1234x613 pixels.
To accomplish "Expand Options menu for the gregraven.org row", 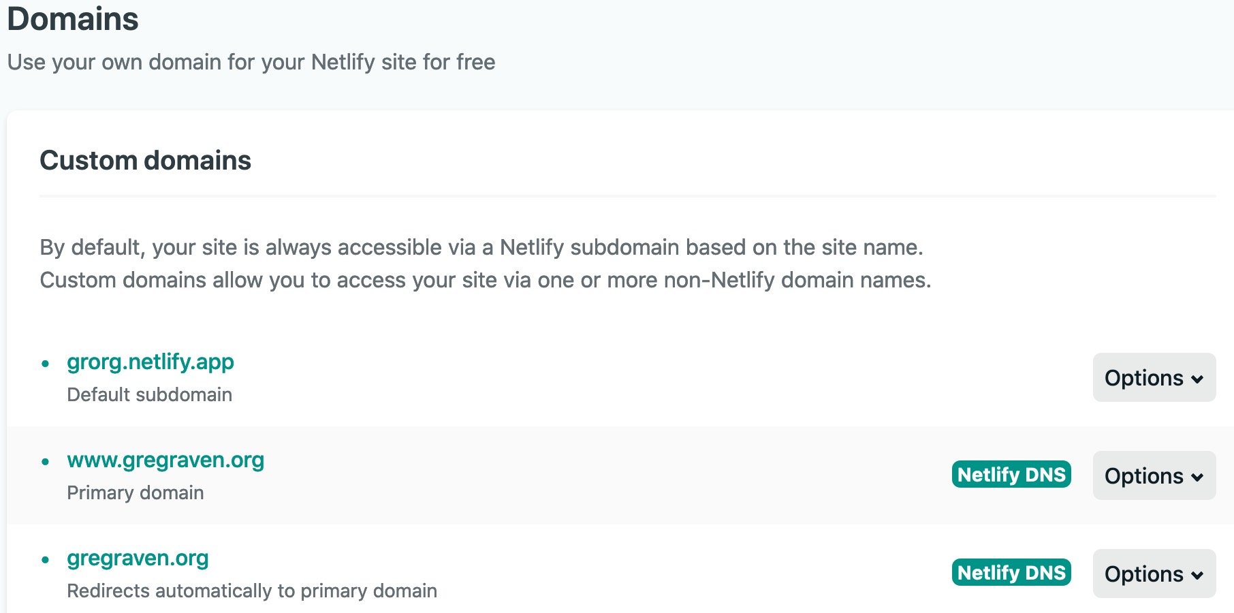I will [x=1154, y=573].
